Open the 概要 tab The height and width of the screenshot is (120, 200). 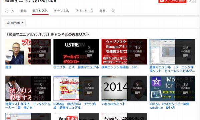point(102,11)
